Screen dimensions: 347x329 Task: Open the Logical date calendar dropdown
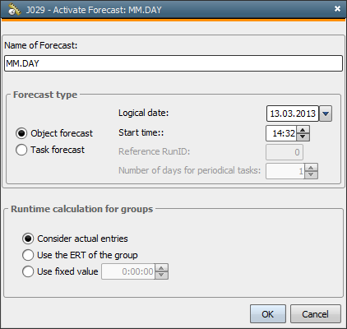pyautogui.click(x=326, y=114)
